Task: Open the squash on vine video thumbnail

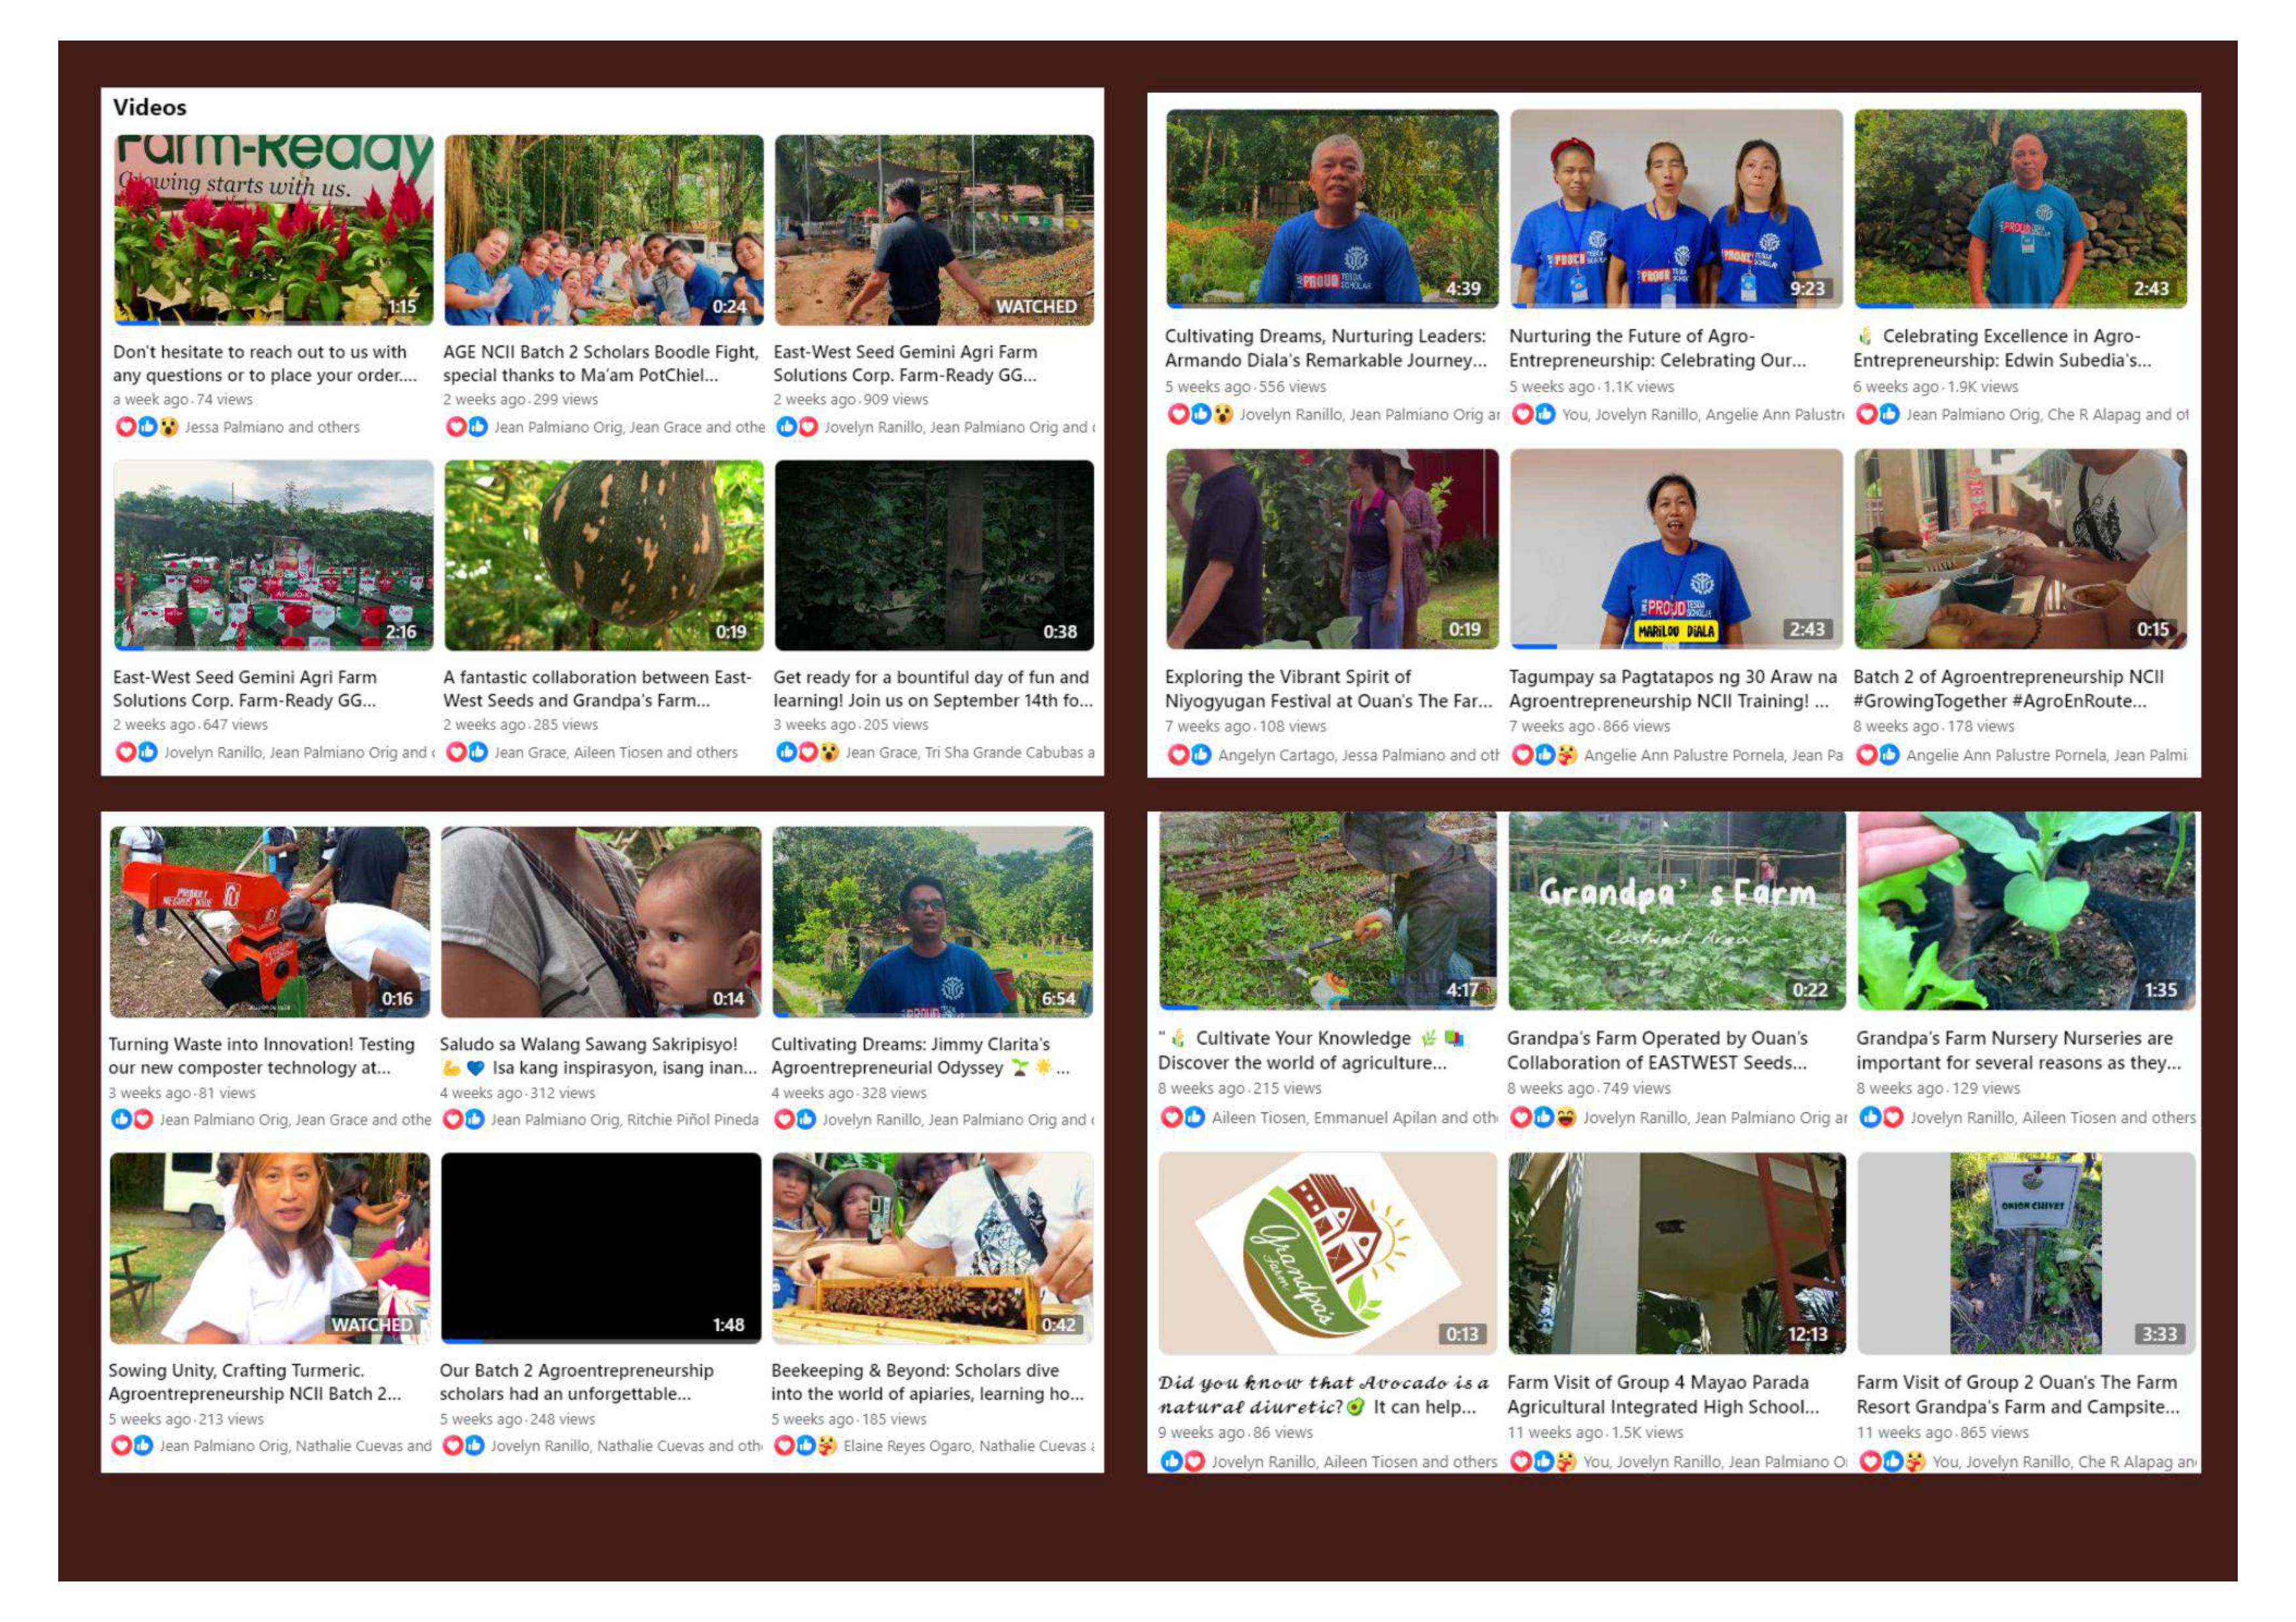Action: click(603, 556)
